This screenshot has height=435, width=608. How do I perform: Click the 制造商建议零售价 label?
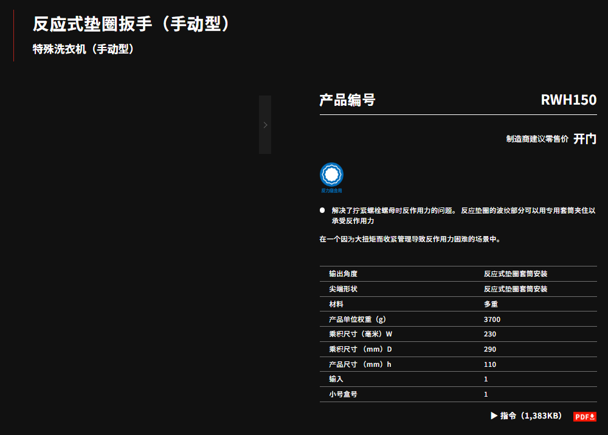point(537,139)
